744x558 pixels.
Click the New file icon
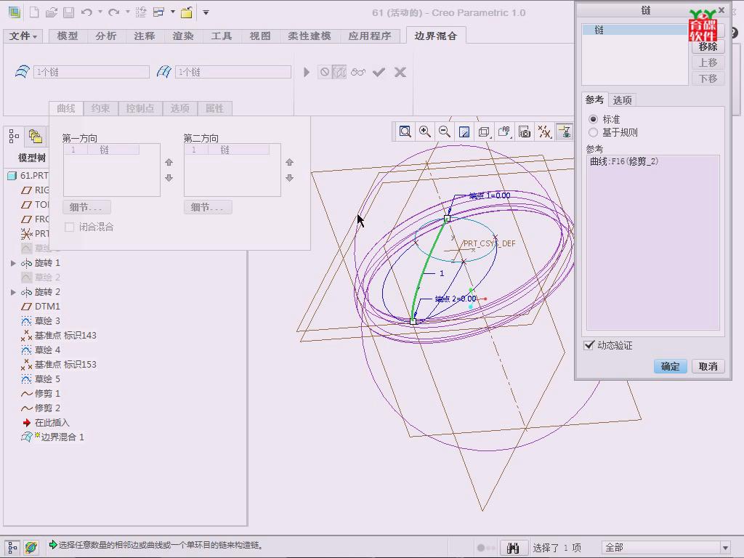(x=34, y=12)
